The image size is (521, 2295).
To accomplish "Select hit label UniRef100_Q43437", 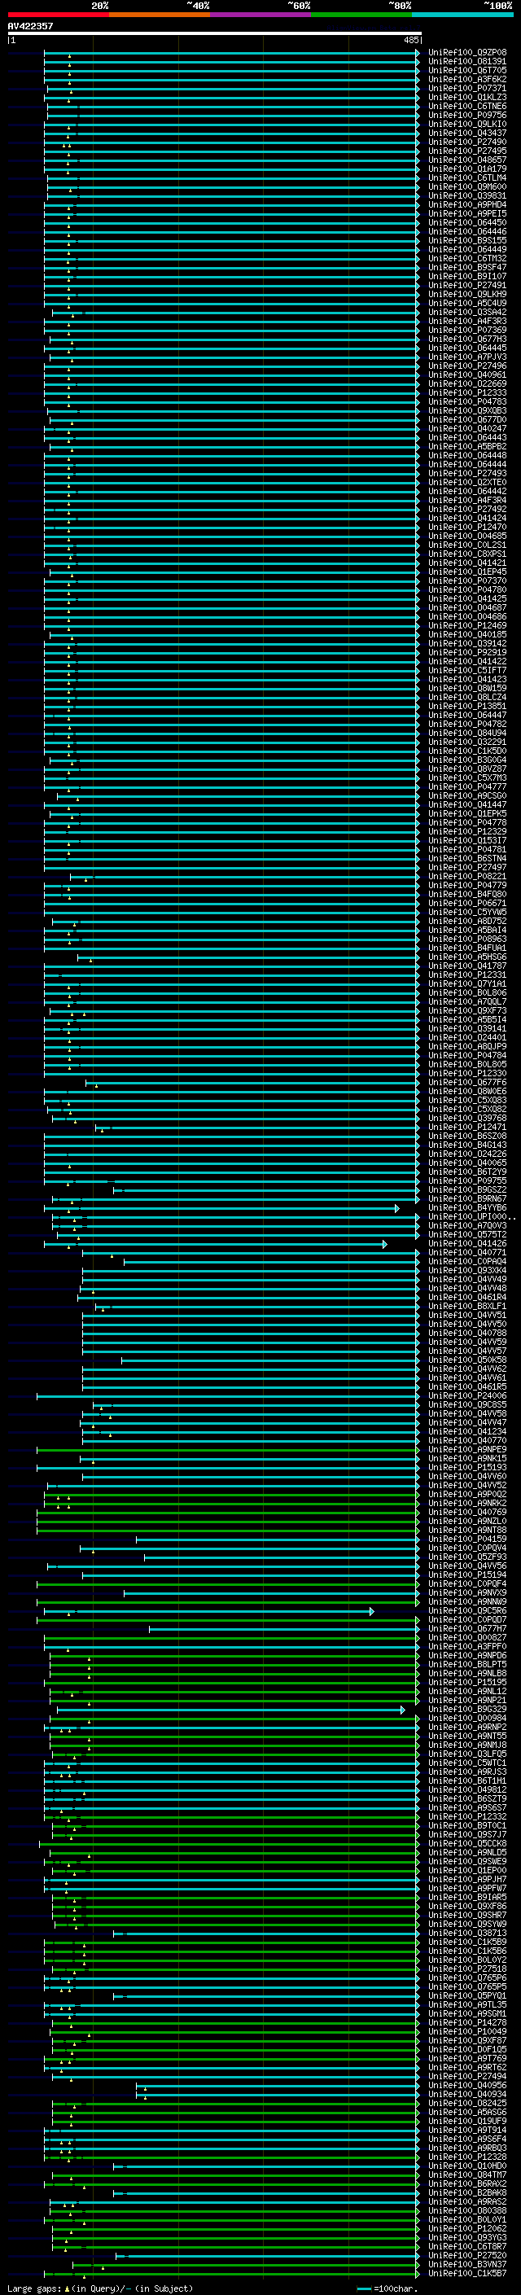I will pyautogui.click(x=466, y=133).
